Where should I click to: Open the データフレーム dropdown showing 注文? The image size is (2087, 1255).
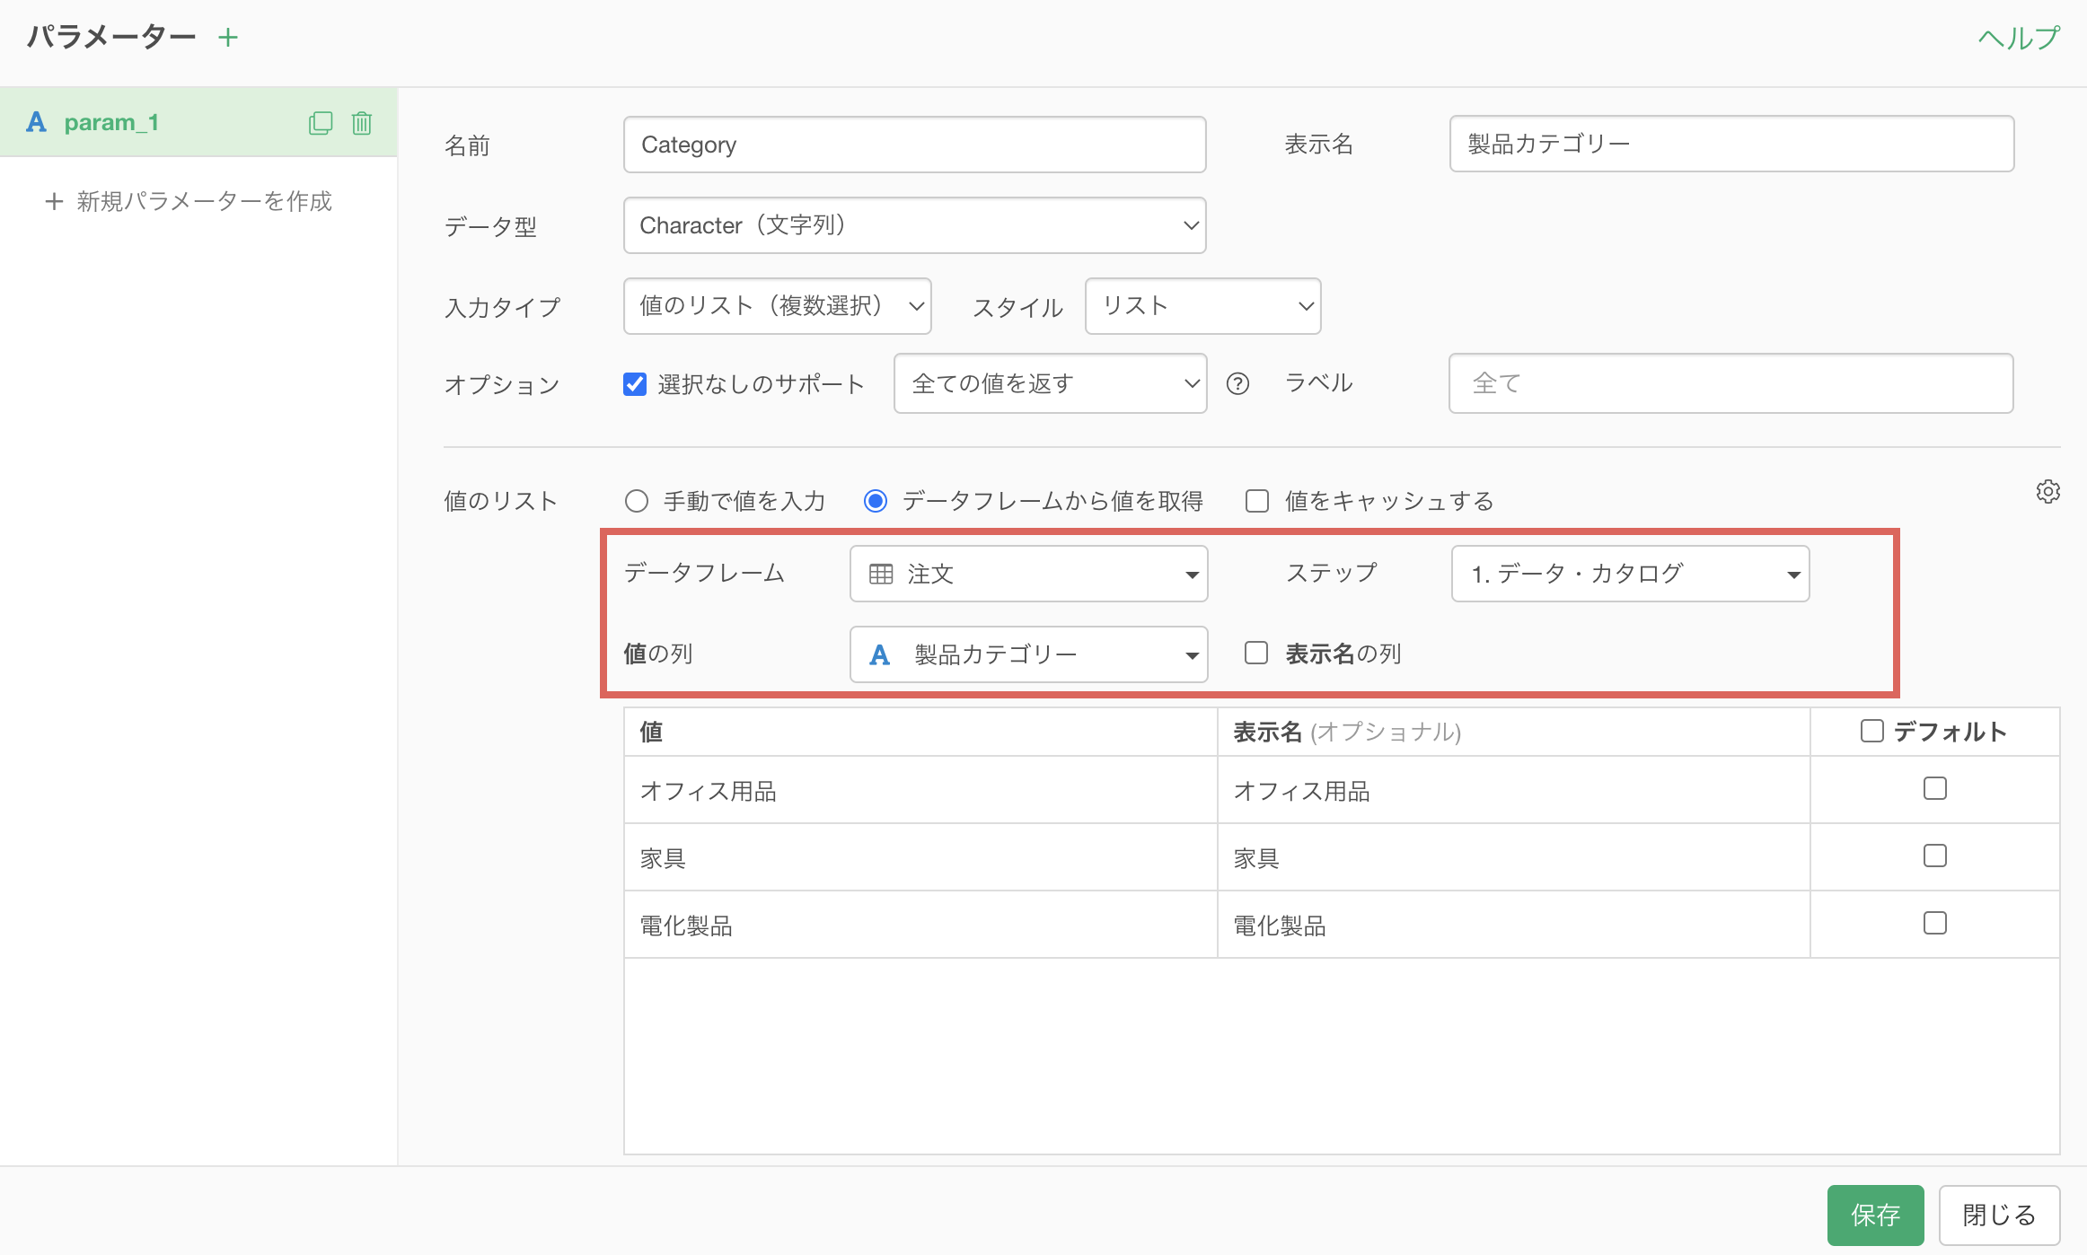[1028, 574]
